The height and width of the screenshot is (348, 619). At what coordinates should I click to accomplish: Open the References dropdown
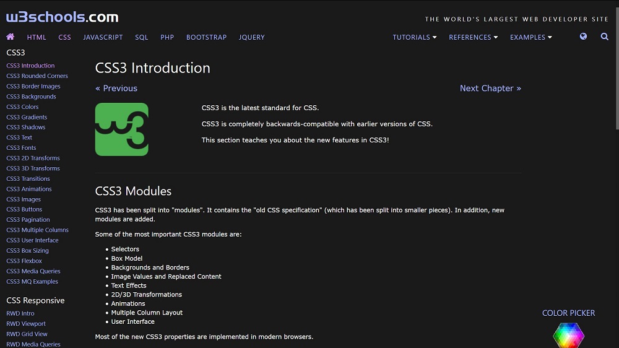[474, 37]
